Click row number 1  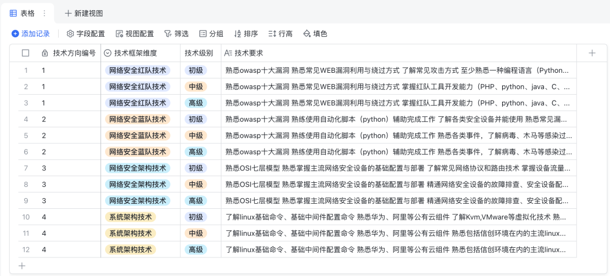tap(26, 71)
